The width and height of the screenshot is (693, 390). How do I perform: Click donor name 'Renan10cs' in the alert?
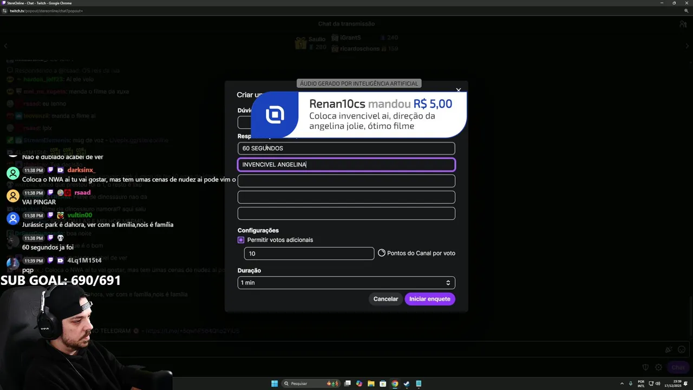[337, 104]
